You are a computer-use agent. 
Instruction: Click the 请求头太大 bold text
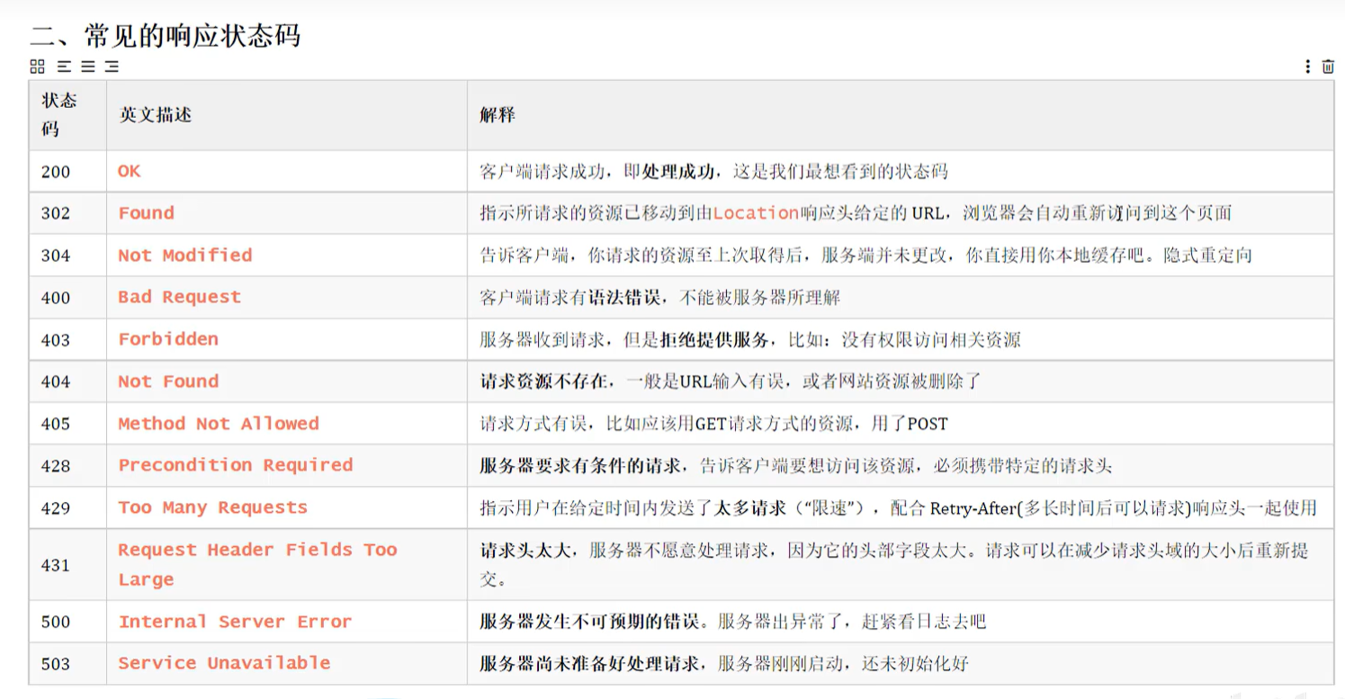click(525, 550)
